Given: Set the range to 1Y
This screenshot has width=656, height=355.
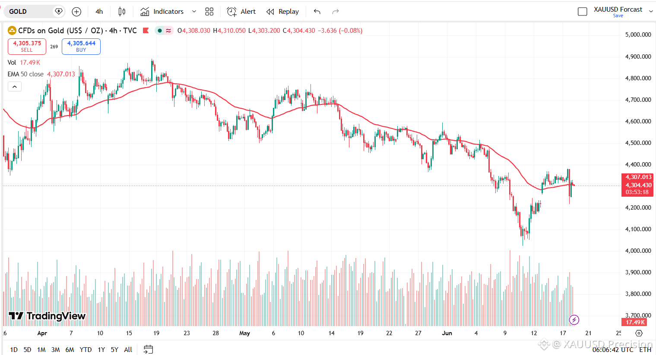Looking at the screenshot, I should click(x=101, y=349).
